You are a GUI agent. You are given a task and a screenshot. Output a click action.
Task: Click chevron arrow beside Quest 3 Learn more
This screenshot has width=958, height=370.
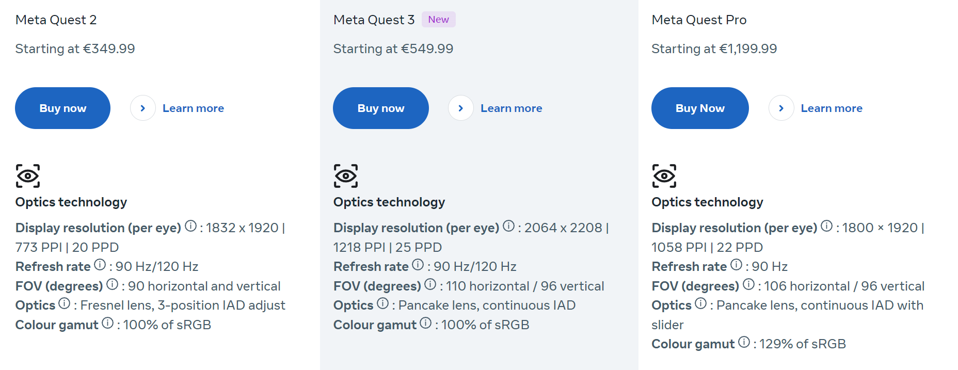(461, 108)
